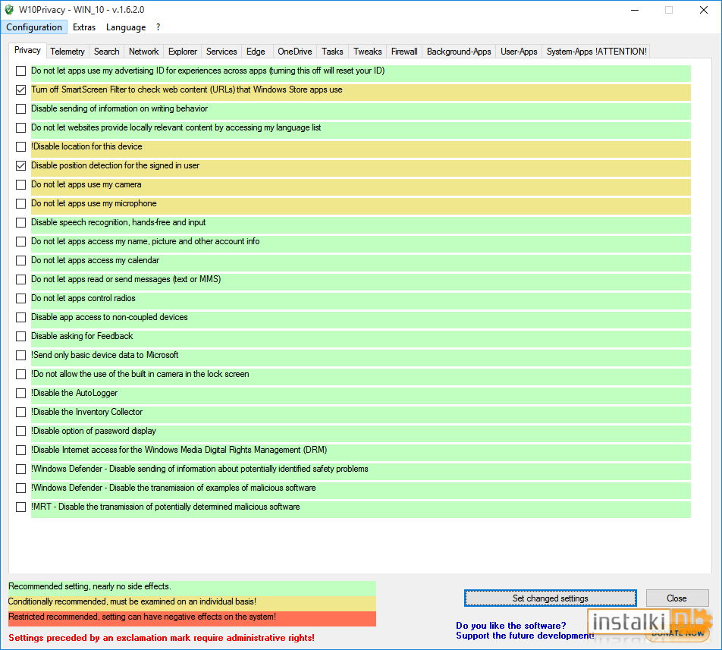Uncheck 'Turn off SmartScreen Filter' checkbox

(20, 89)
